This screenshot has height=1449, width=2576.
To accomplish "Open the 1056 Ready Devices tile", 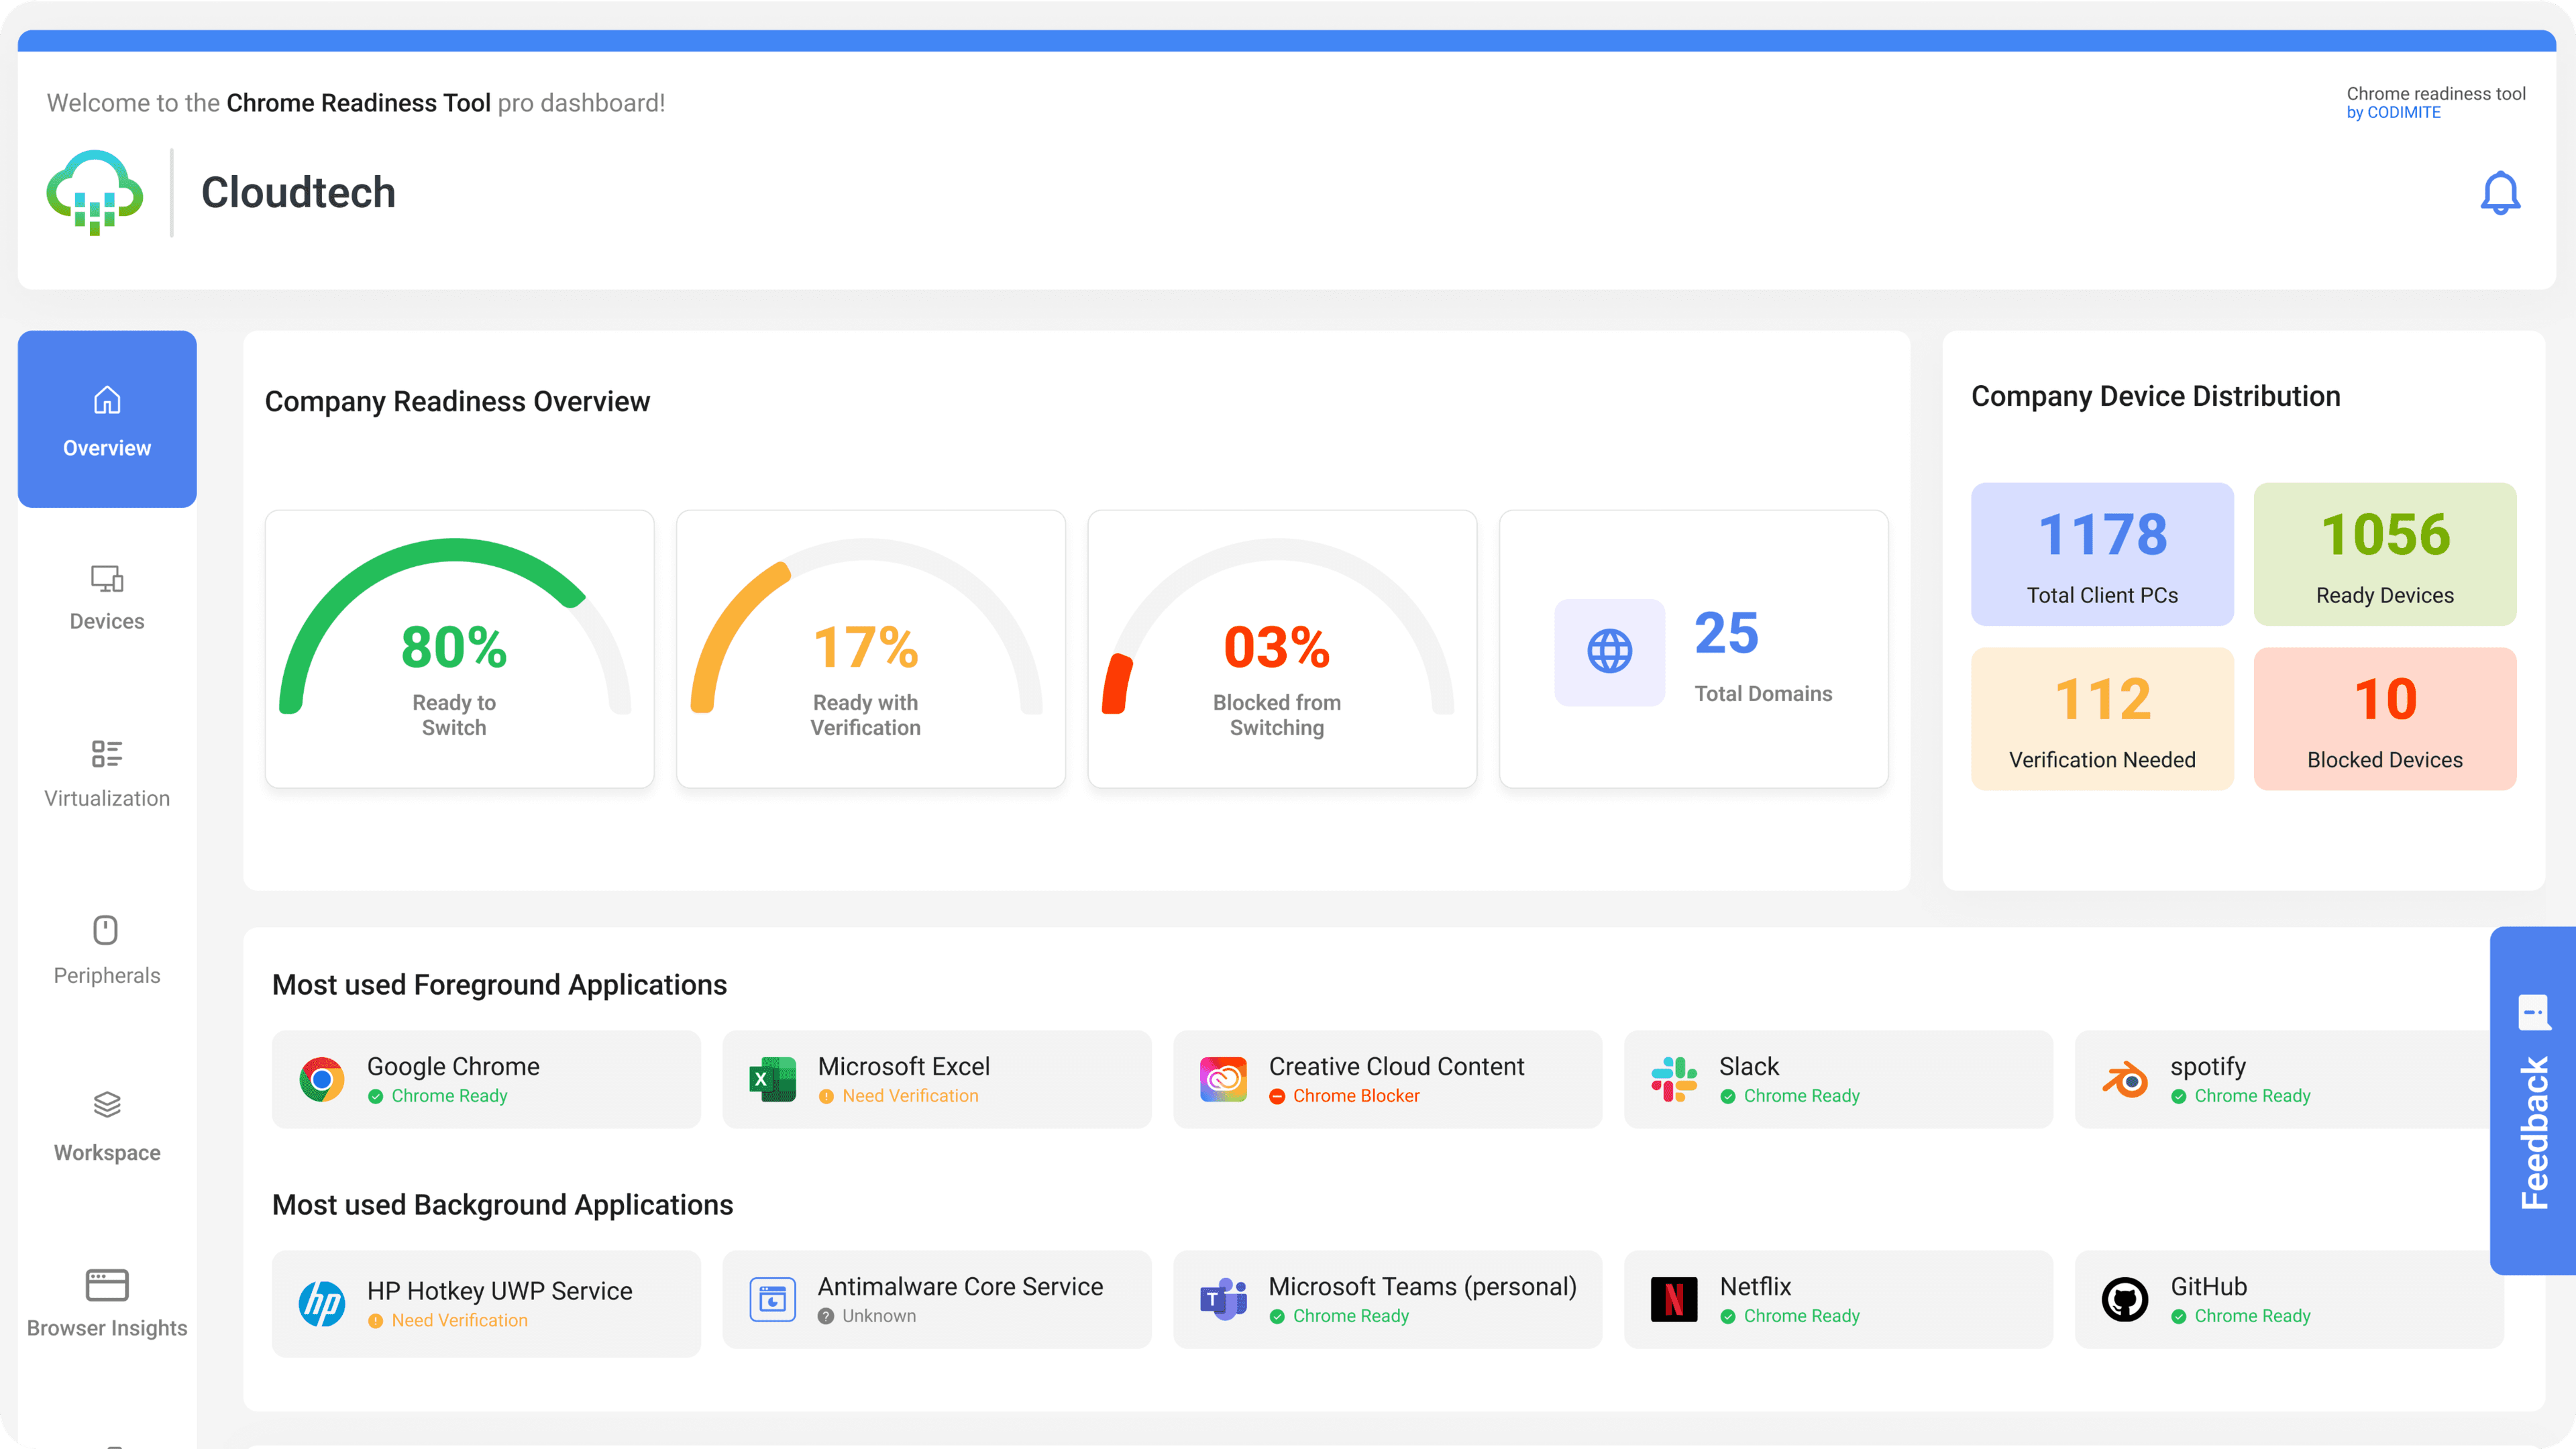I will click(2384, 555).
